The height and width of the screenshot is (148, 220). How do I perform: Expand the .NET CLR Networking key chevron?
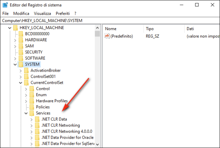[x=32, y=125]
